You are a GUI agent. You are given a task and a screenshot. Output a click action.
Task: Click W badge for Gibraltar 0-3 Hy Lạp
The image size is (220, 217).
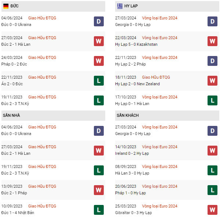(x=212, y=209)
